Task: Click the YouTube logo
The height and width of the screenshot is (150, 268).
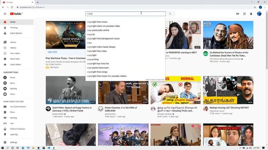Action: tap(16, 14)
